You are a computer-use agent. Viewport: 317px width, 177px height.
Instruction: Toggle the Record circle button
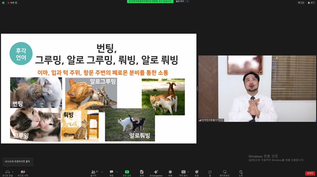[170, 172]
